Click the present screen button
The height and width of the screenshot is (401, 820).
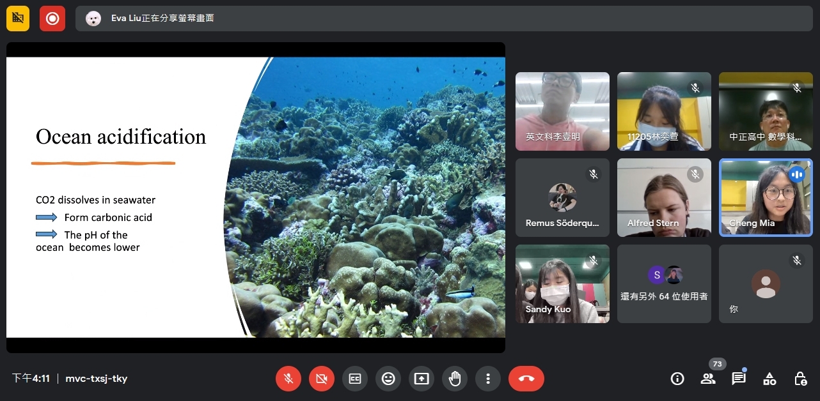422,379
